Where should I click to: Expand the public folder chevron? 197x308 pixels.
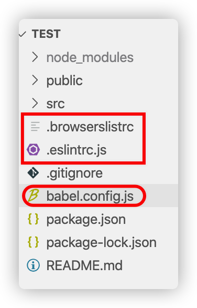[35, 80]
